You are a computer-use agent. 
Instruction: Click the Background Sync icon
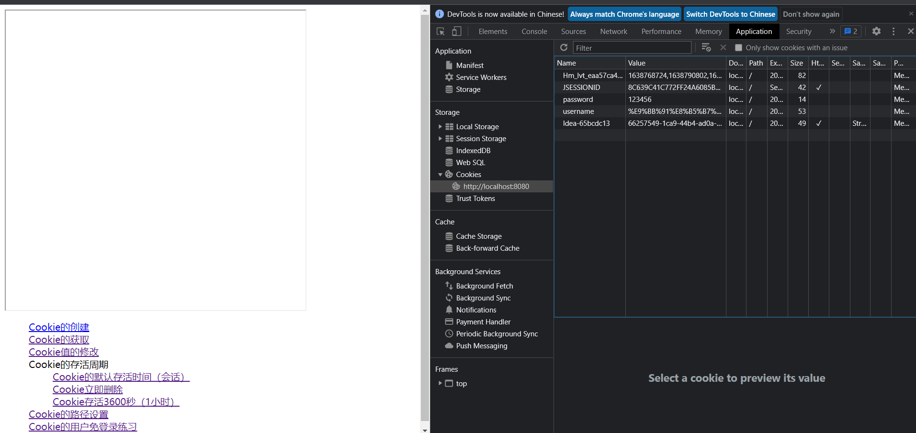[449, 298]
